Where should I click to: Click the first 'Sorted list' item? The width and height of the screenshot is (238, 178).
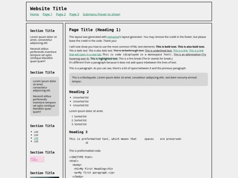tap(80, 116)
